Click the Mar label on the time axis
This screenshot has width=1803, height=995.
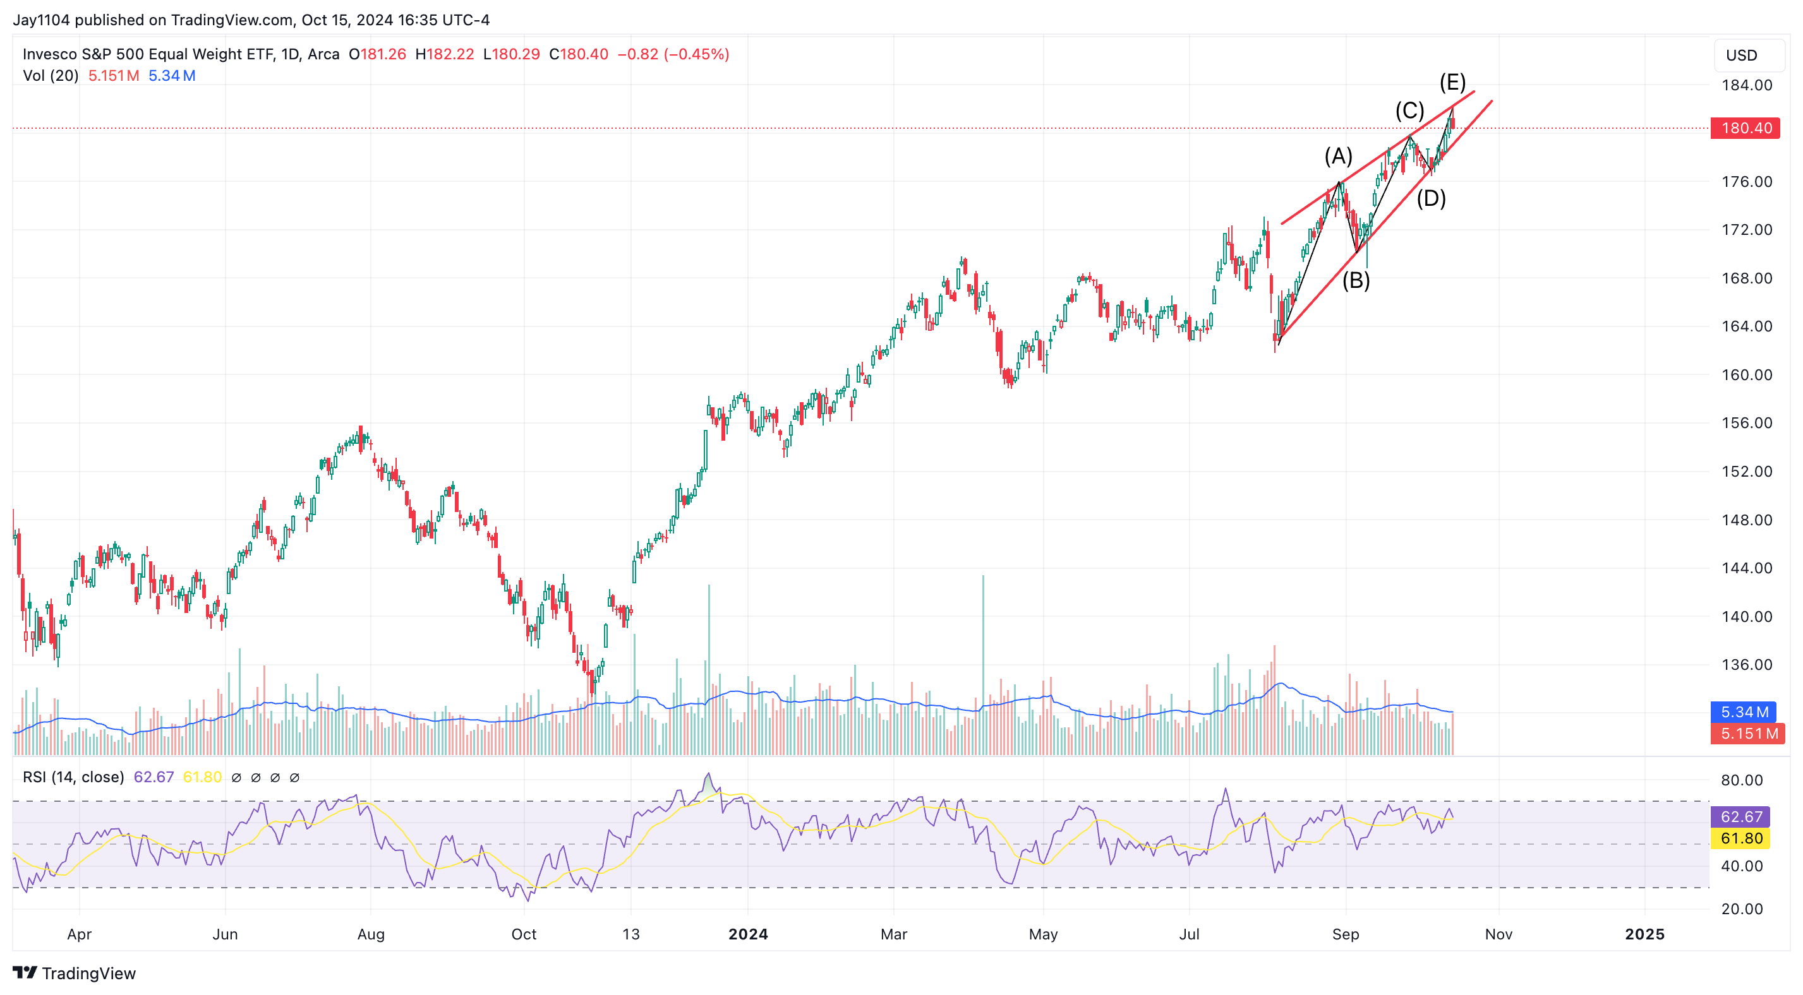coord(894,934)
